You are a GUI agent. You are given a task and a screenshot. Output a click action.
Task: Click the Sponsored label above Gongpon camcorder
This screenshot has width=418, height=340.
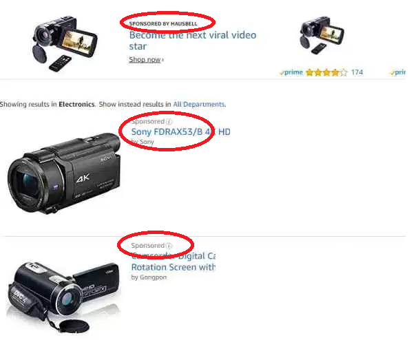(147, 246)
